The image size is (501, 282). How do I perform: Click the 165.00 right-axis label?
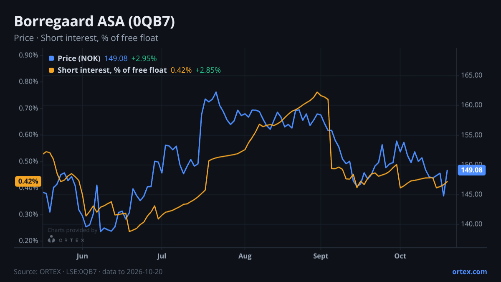pos(472,75)
